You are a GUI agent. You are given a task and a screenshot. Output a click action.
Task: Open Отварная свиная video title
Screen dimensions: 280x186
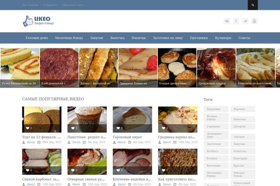tap(86, 179)
